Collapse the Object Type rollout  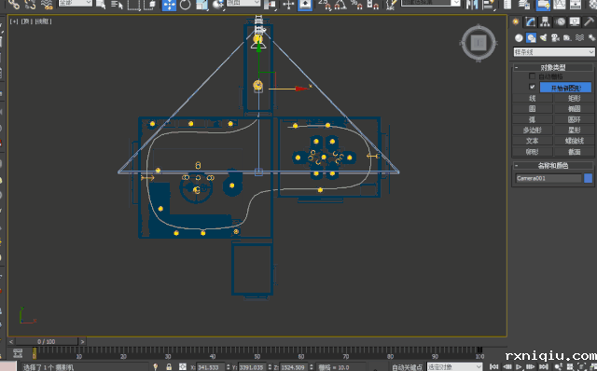552,67
